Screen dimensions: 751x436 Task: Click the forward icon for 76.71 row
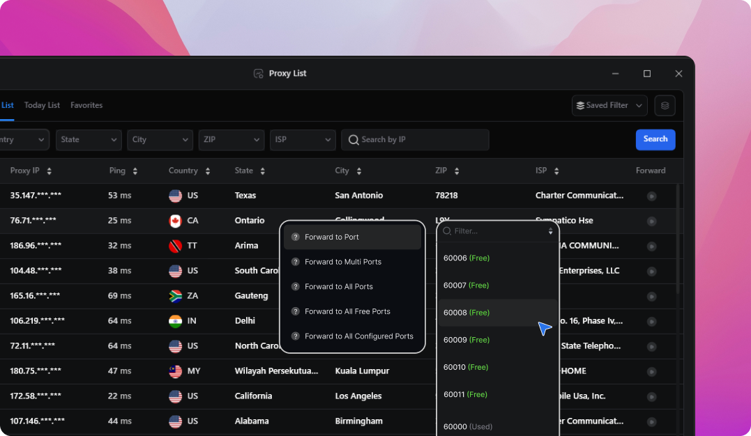651,221
